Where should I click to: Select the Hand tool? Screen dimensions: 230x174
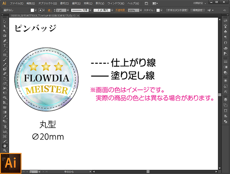pyautogui.click(x=5, y=146)
